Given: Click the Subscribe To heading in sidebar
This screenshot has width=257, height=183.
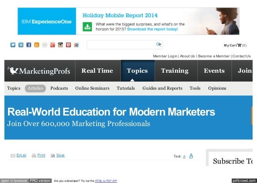Looking at the screenshot, I should [x=233, y=161].
